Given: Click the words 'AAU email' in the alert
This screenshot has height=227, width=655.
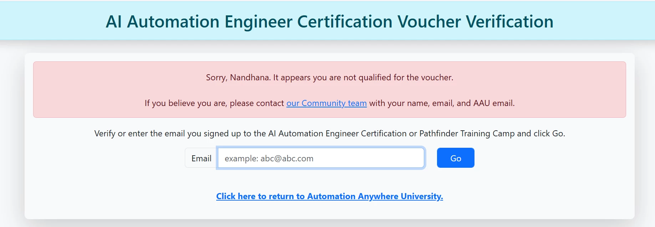Looking at the screenshot, I should tap(494, 103).
